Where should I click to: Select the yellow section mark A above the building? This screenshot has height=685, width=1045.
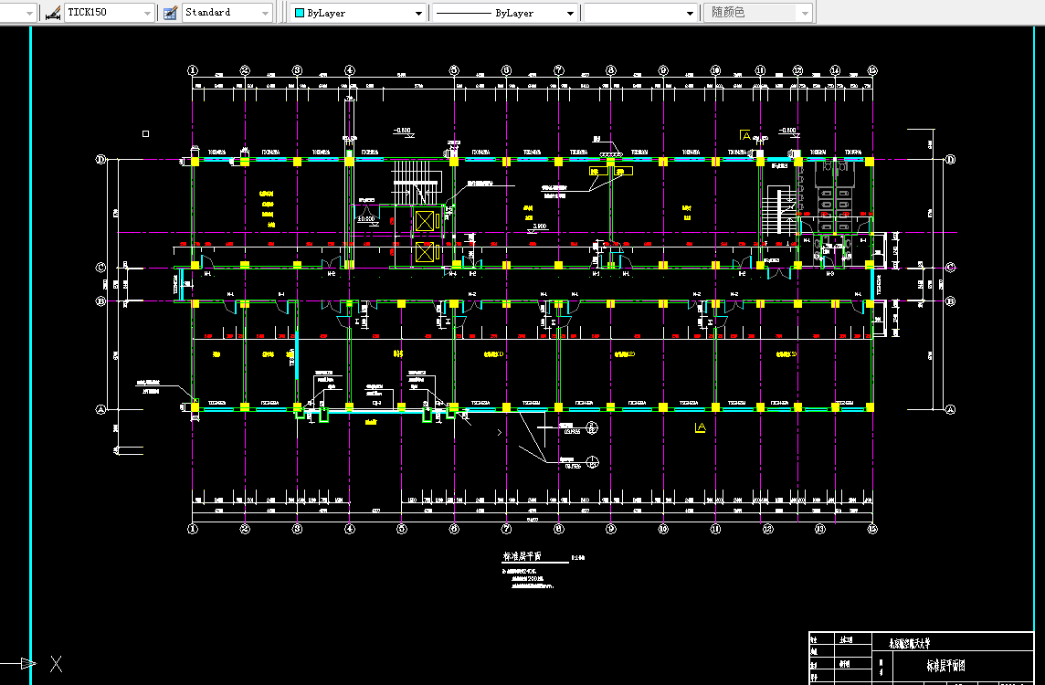tap(745, 135)
